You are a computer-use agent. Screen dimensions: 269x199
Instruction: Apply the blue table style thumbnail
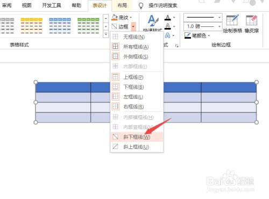[x=60, y=26]
